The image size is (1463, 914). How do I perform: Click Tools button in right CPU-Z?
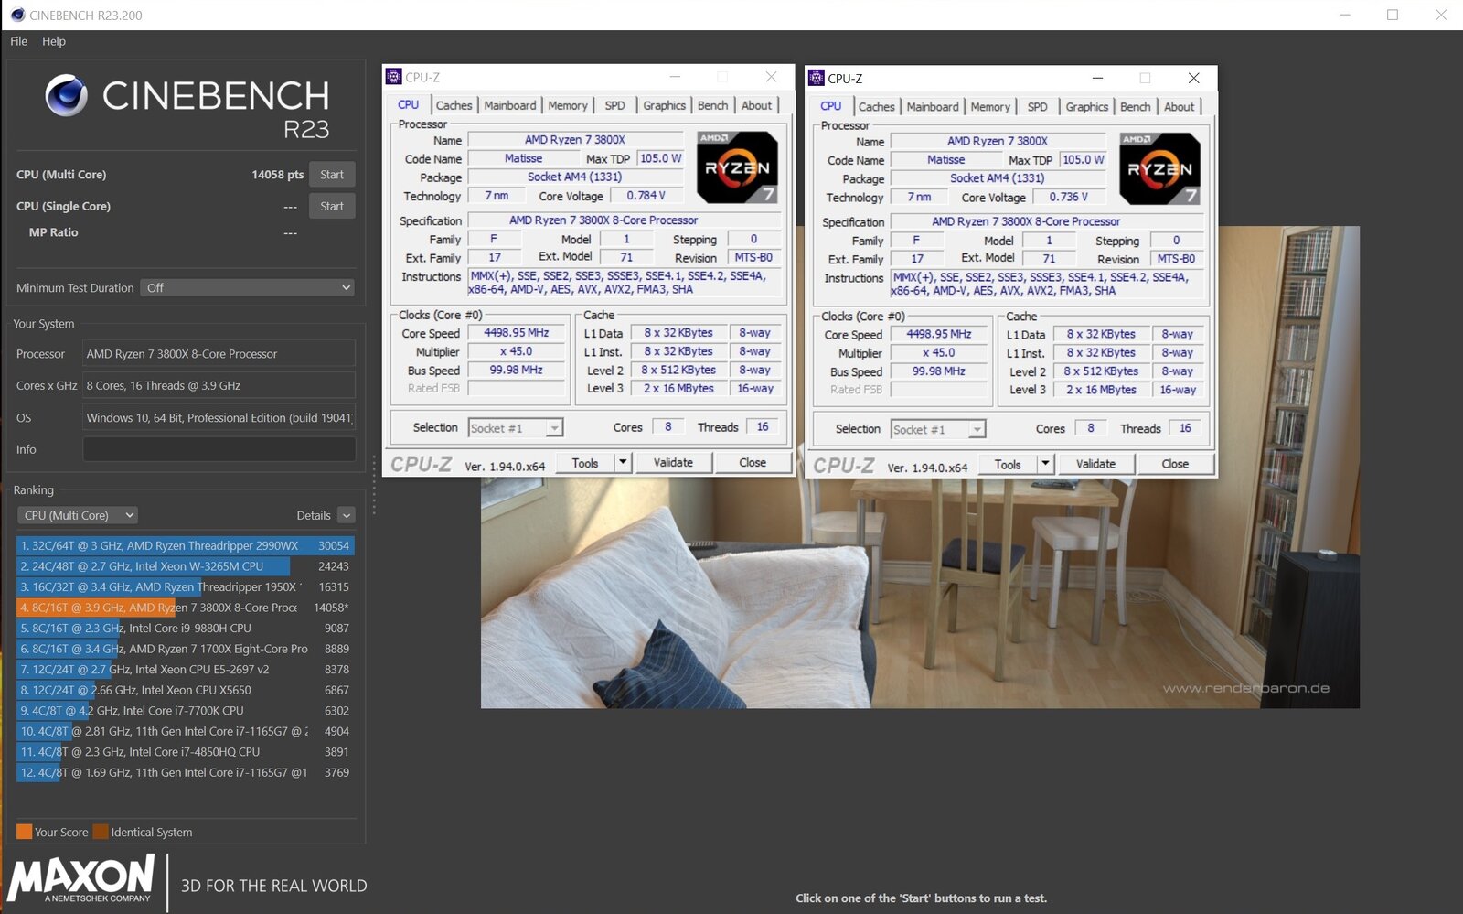[x=1008, y=465]
